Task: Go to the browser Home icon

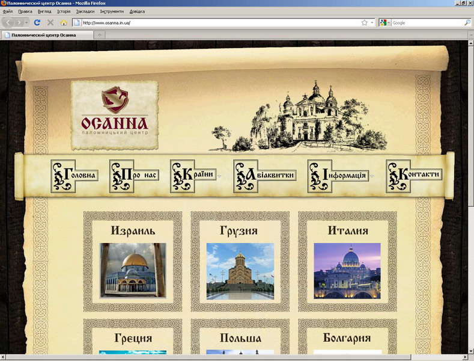Action: pos(64,22)
